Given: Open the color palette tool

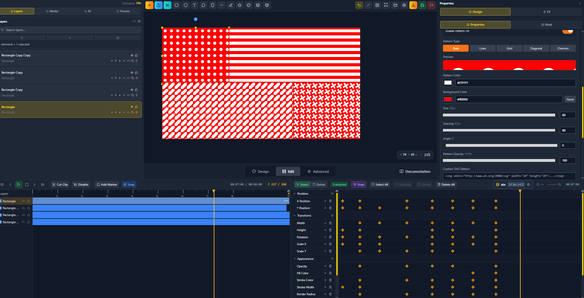Looking at the screenshot, I should 249,5.
